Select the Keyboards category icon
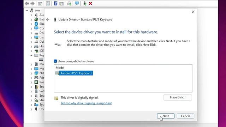 point(36,55)
